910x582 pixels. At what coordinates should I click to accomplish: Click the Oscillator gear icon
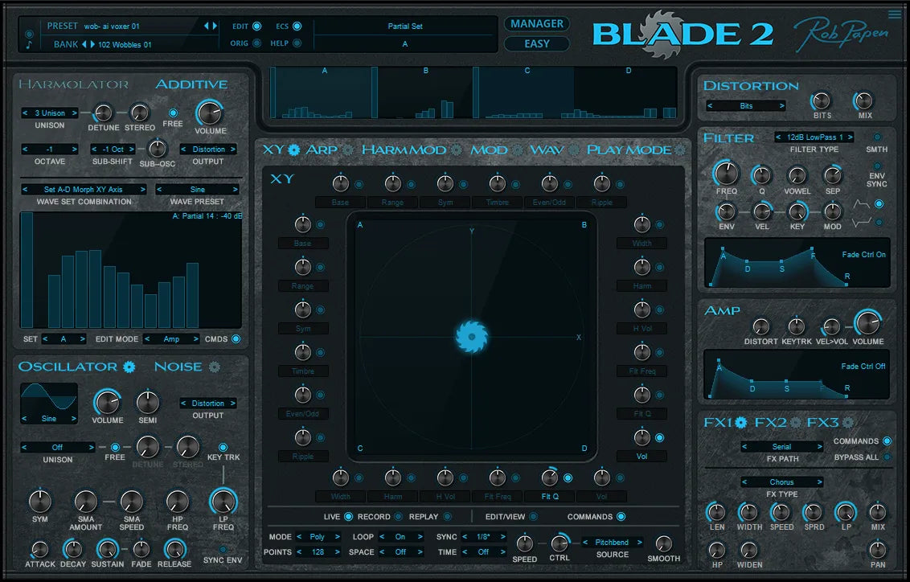click(129, 367)
